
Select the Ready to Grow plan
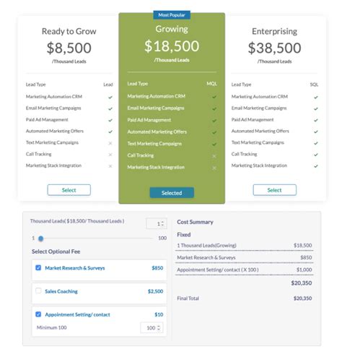point(69,190)
